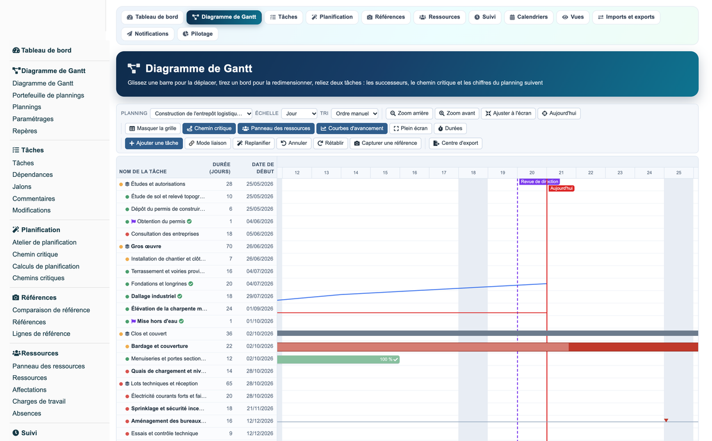Click the Nom de la tâche header
This screenshot has height=441, width=712.
pos(143,172)
